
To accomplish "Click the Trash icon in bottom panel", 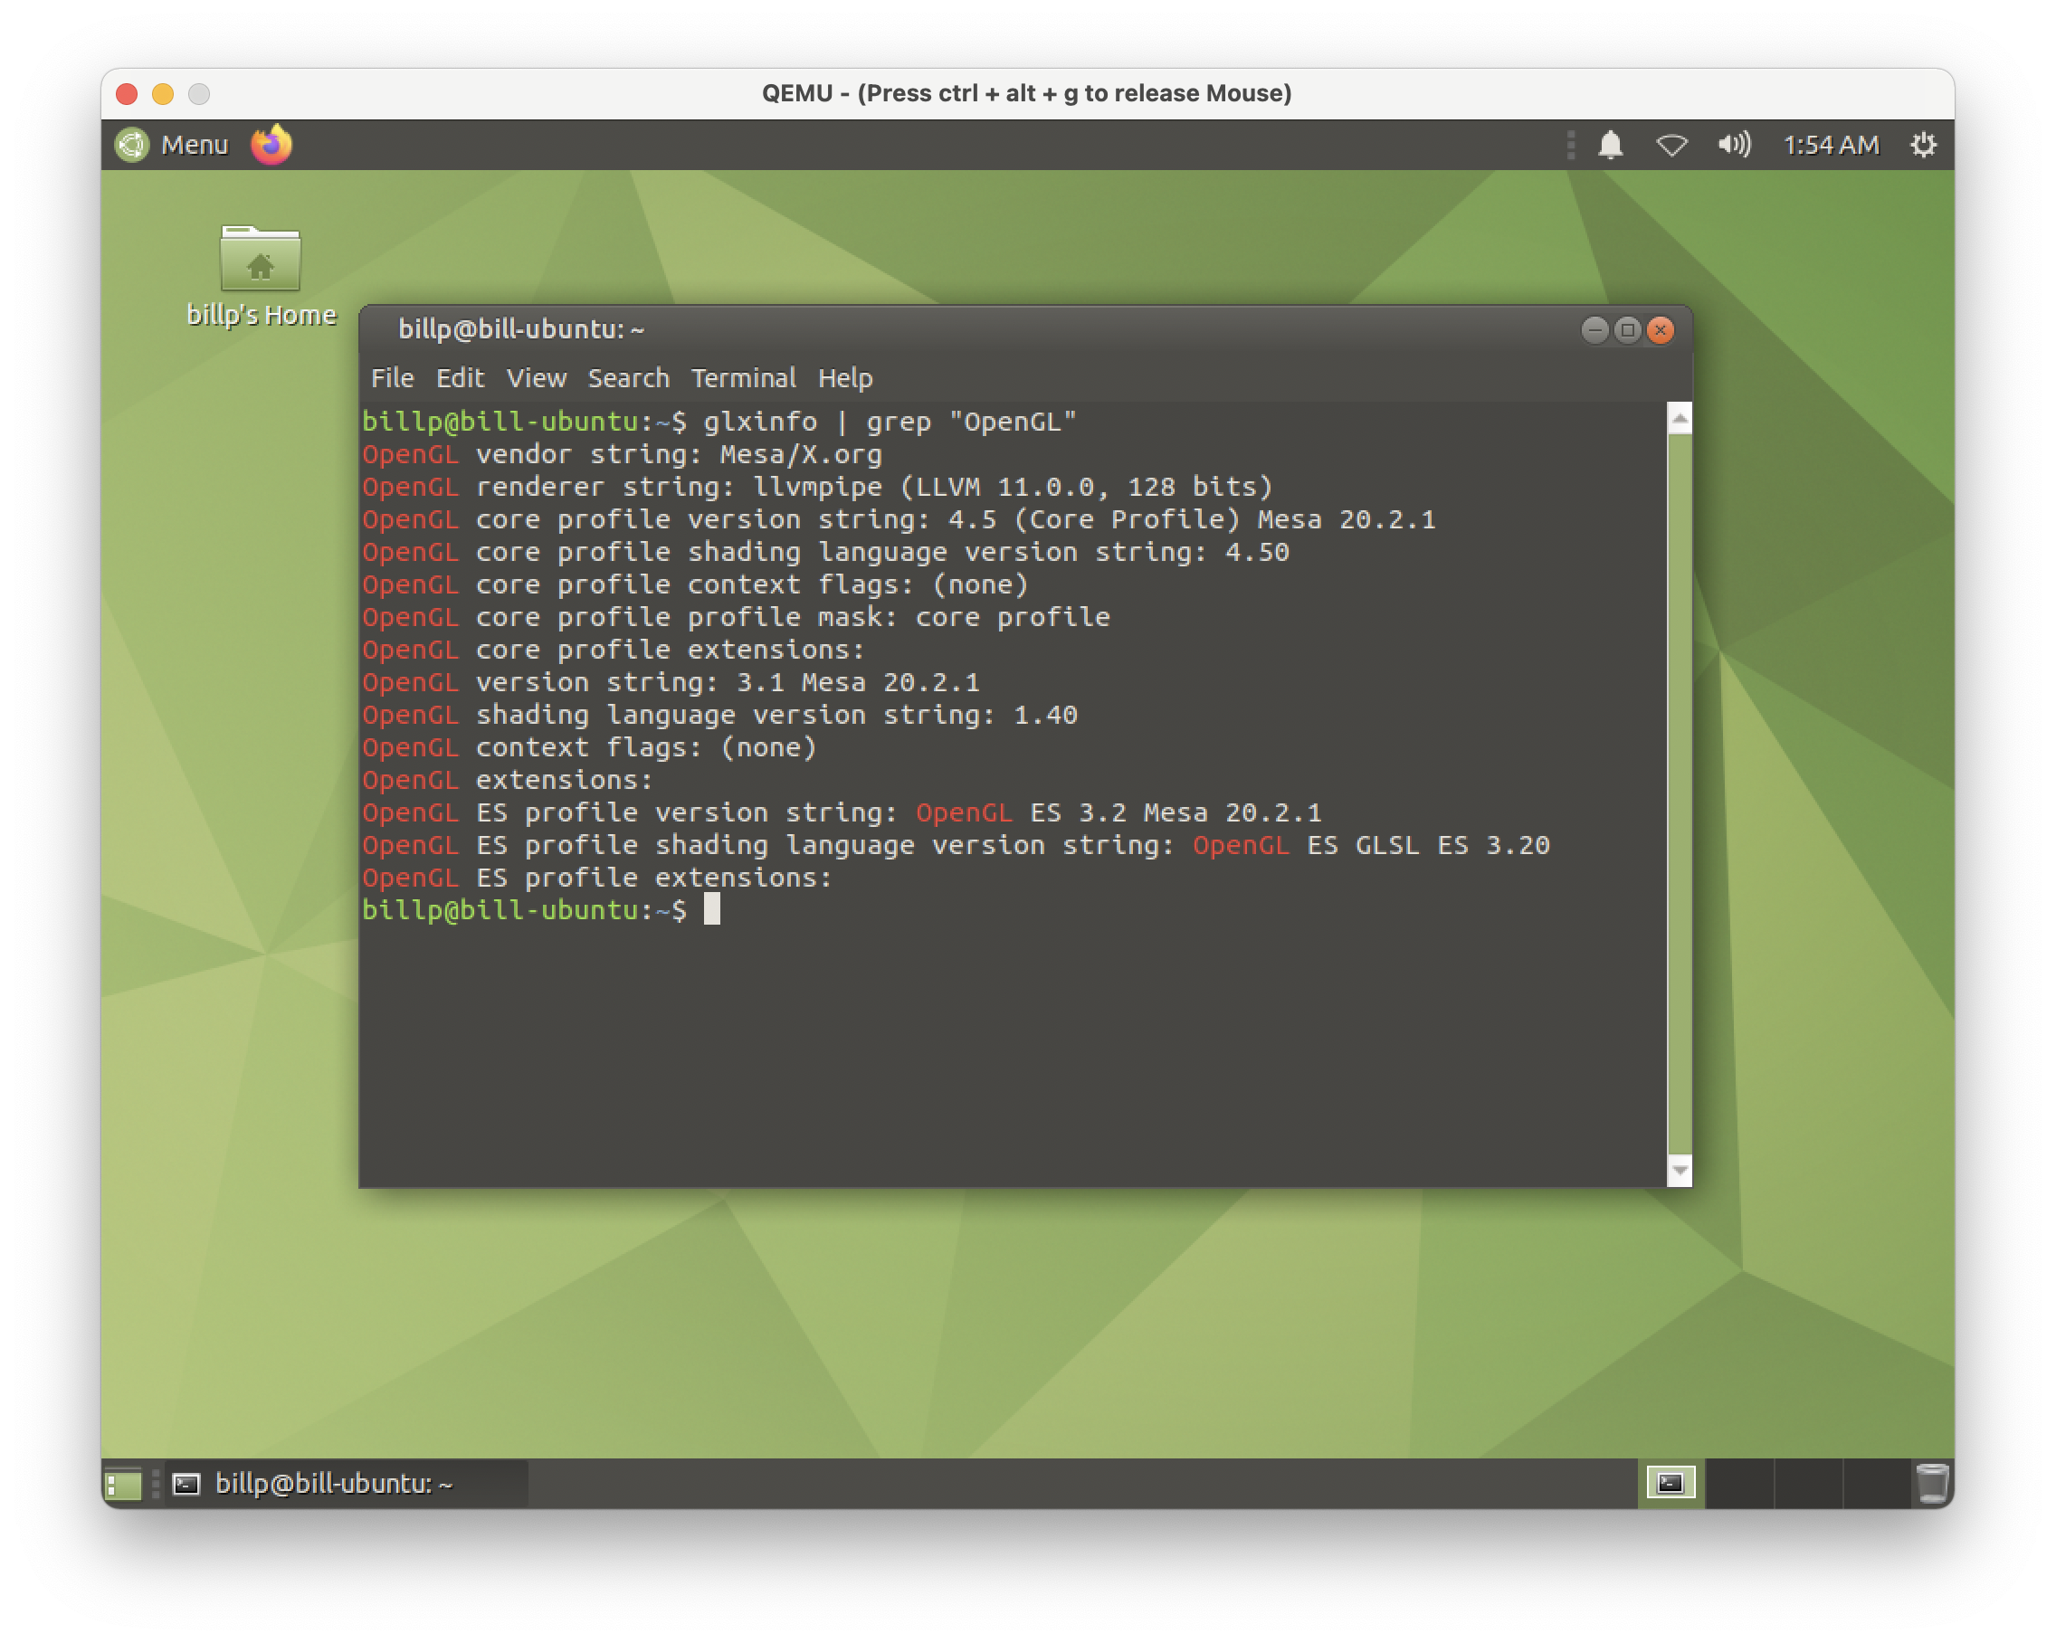I will click(x=1932, y=1483).
